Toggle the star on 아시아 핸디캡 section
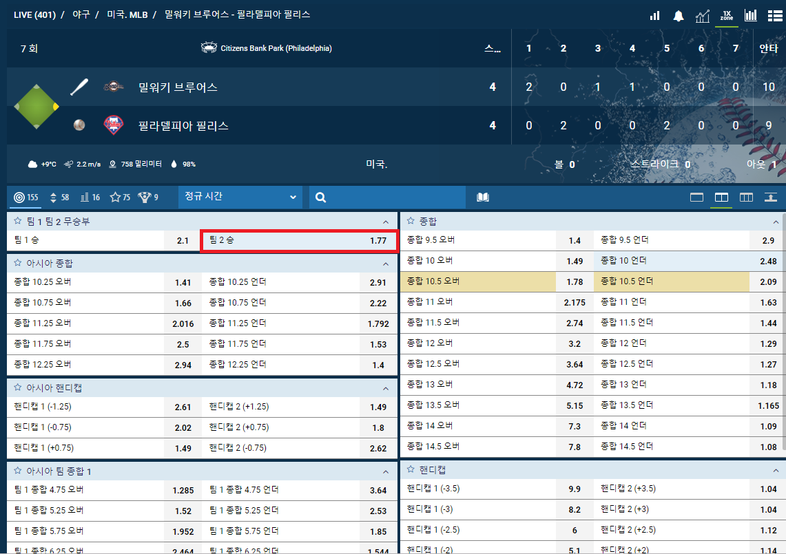Viewport: 786px width, 554px height. coord(19,387)
